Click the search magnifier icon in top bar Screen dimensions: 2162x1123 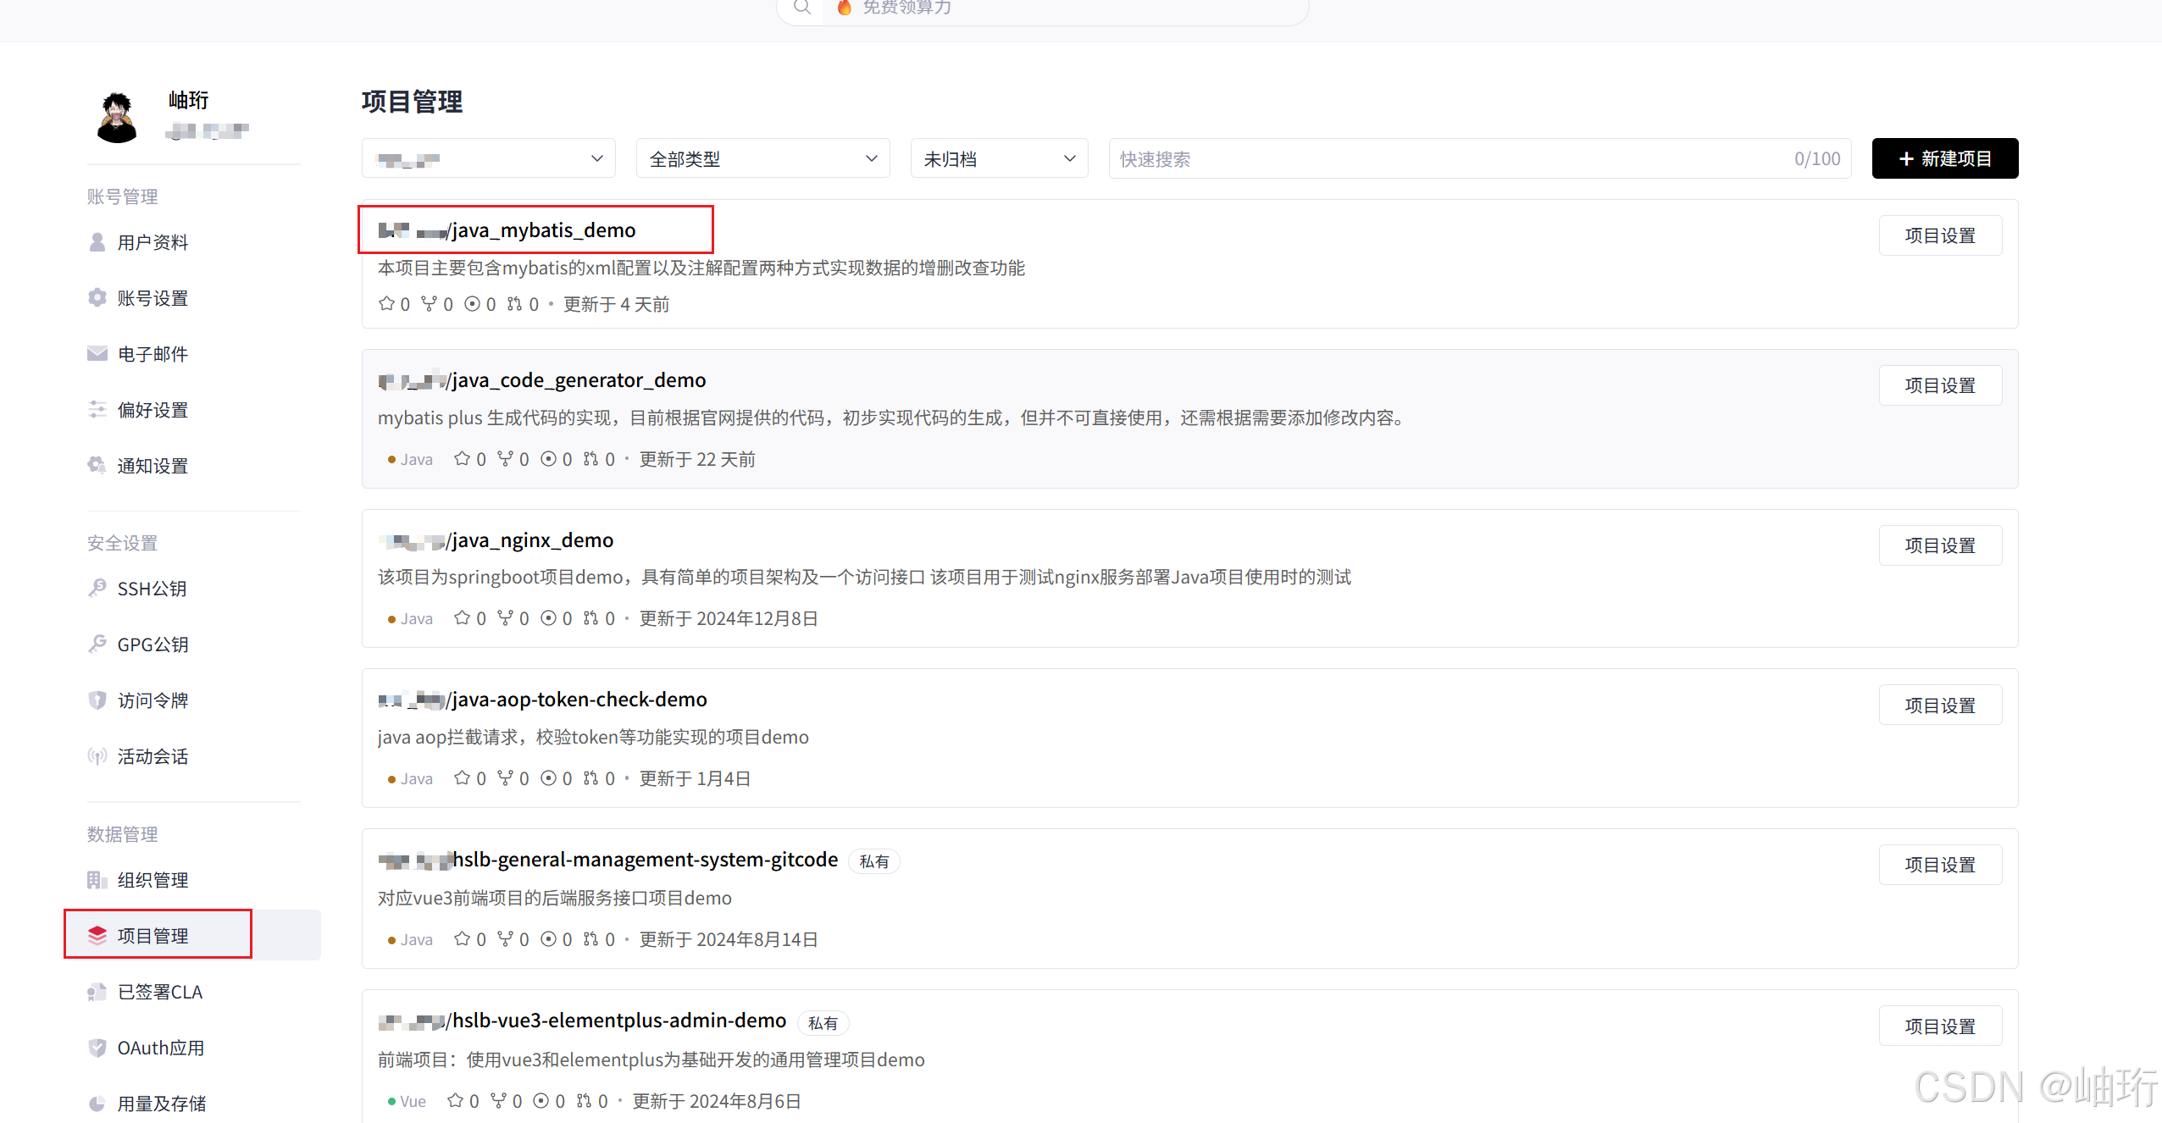801,8
